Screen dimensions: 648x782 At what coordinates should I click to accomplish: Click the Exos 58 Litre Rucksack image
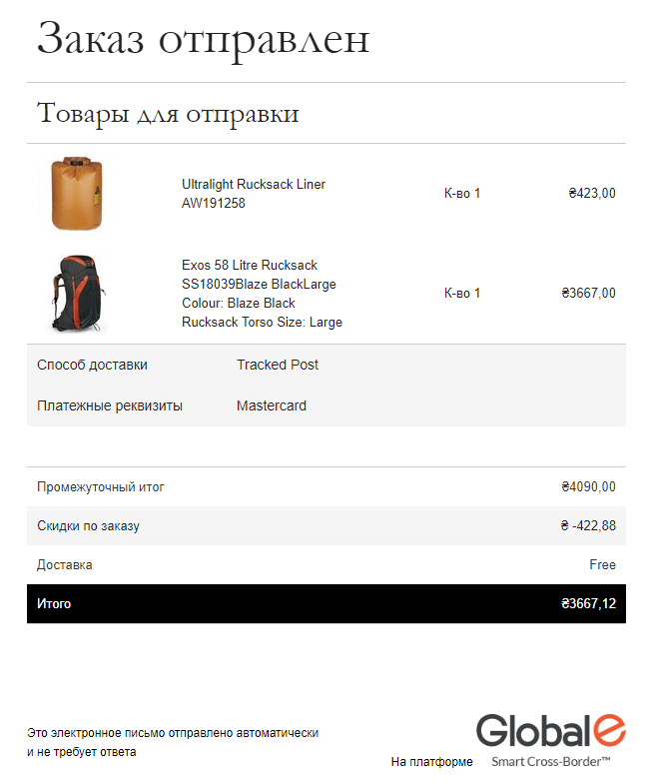pyautogui.click(x=78, y=294)
